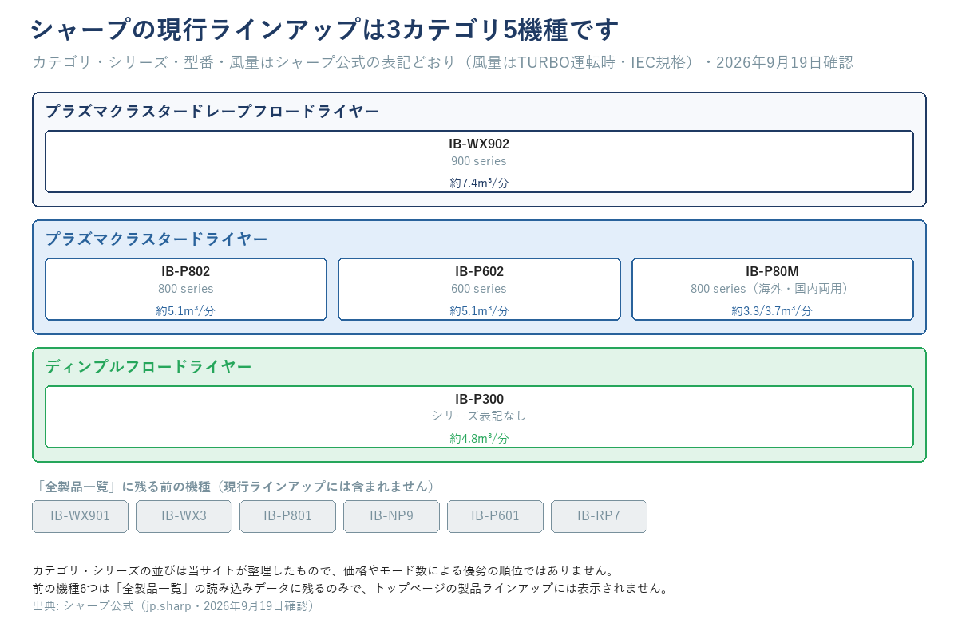The width and height of the screenshot is (958, 631).
Task: Click the airflow value 約3.3/3.7m³/分
Action: (773, 310)
